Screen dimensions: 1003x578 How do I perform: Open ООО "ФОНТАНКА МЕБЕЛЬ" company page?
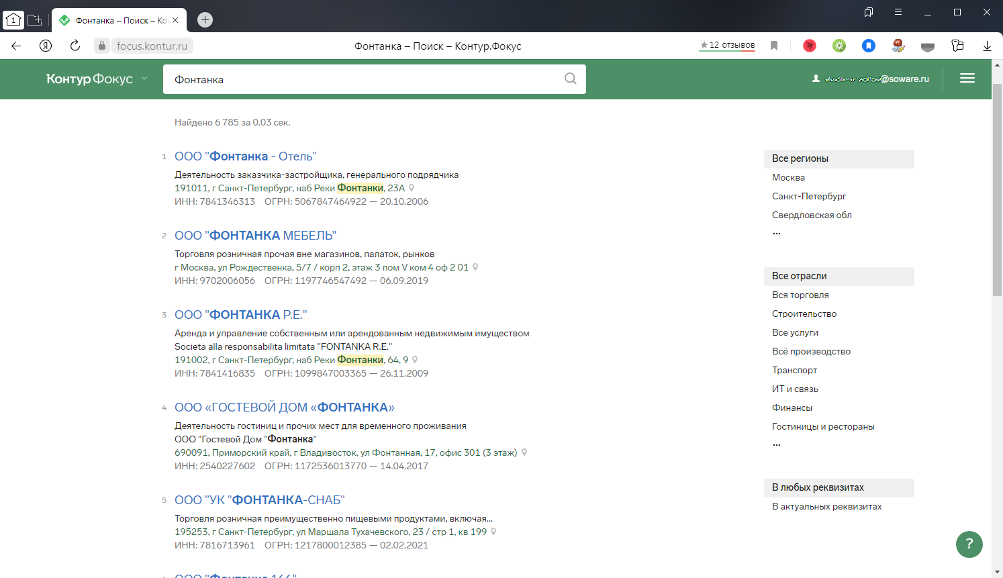click(x=255, y=236)
